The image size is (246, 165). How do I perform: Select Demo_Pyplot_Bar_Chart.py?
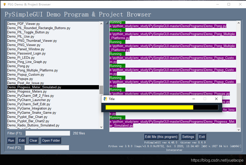(x=53, y=117)
